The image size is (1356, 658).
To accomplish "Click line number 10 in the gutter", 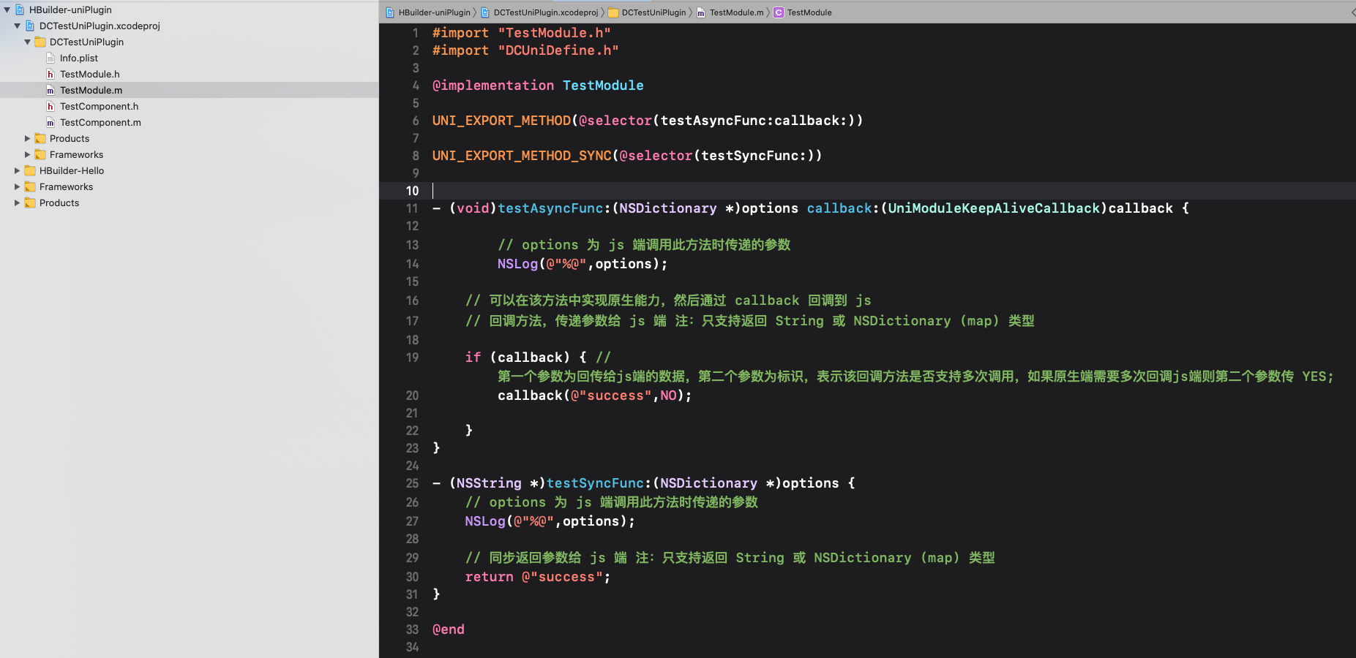I will (412, 191).
